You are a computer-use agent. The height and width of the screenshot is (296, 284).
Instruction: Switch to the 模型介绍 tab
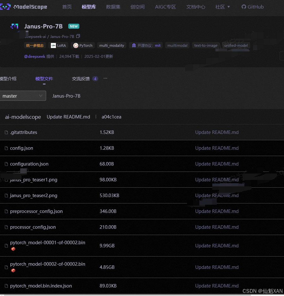pyautogui.click(x=8, y=78)
